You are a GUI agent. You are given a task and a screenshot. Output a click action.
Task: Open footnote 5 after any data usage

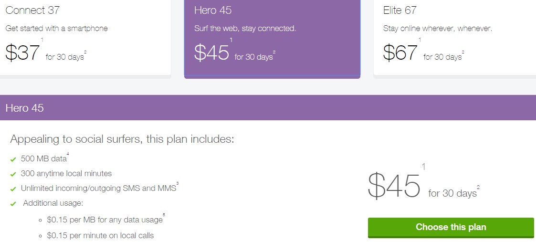click(x=164, y=215)
